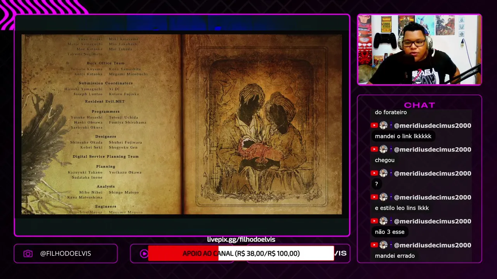Click the '?' chat message bubble
The width and height of the screenshot is (497, 279).
(x=376, y=184)
